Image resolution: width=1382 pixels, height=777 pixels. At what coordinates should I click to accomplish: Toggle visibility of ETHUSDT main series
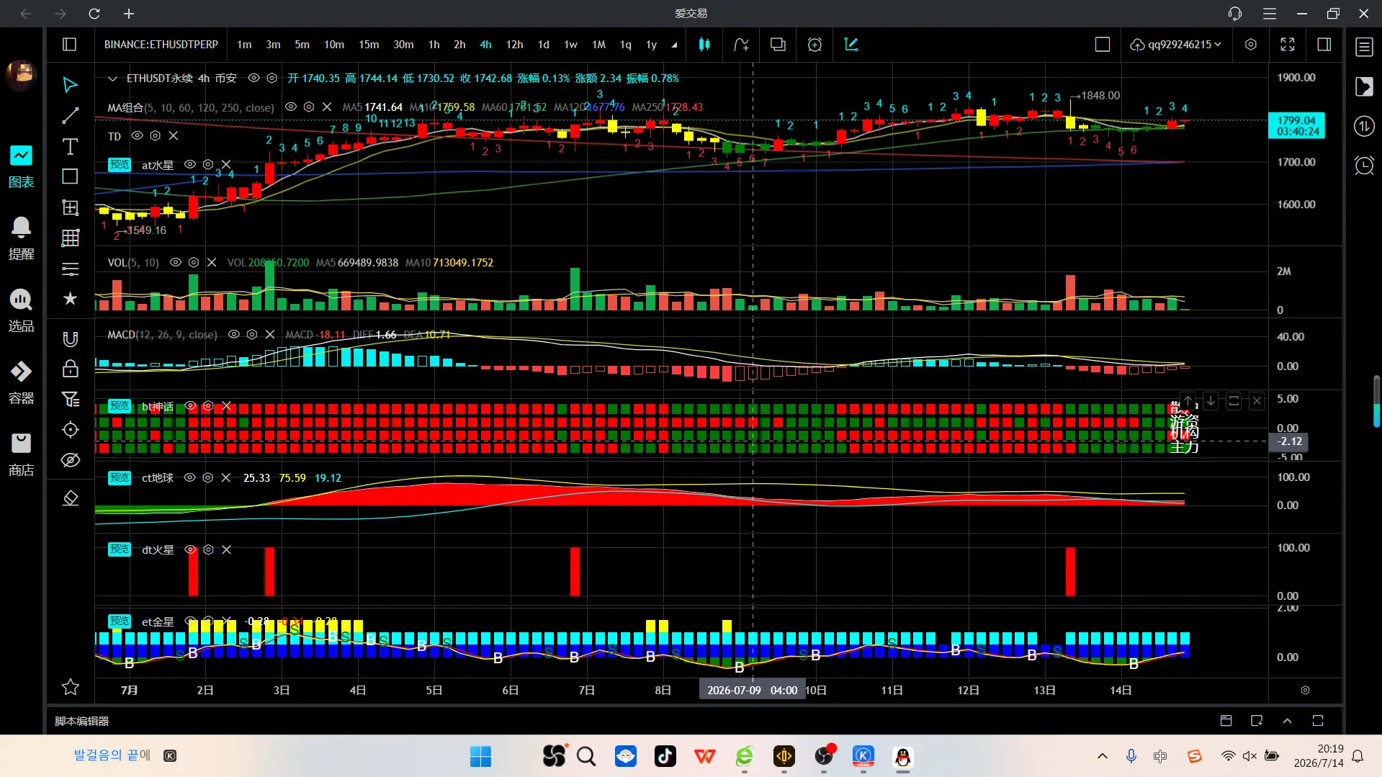click(x=253, y=78)
